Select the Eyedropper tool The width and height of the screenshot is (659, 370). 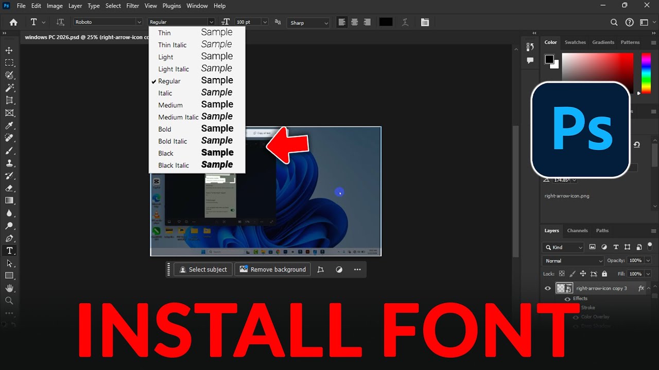[9, 125]
